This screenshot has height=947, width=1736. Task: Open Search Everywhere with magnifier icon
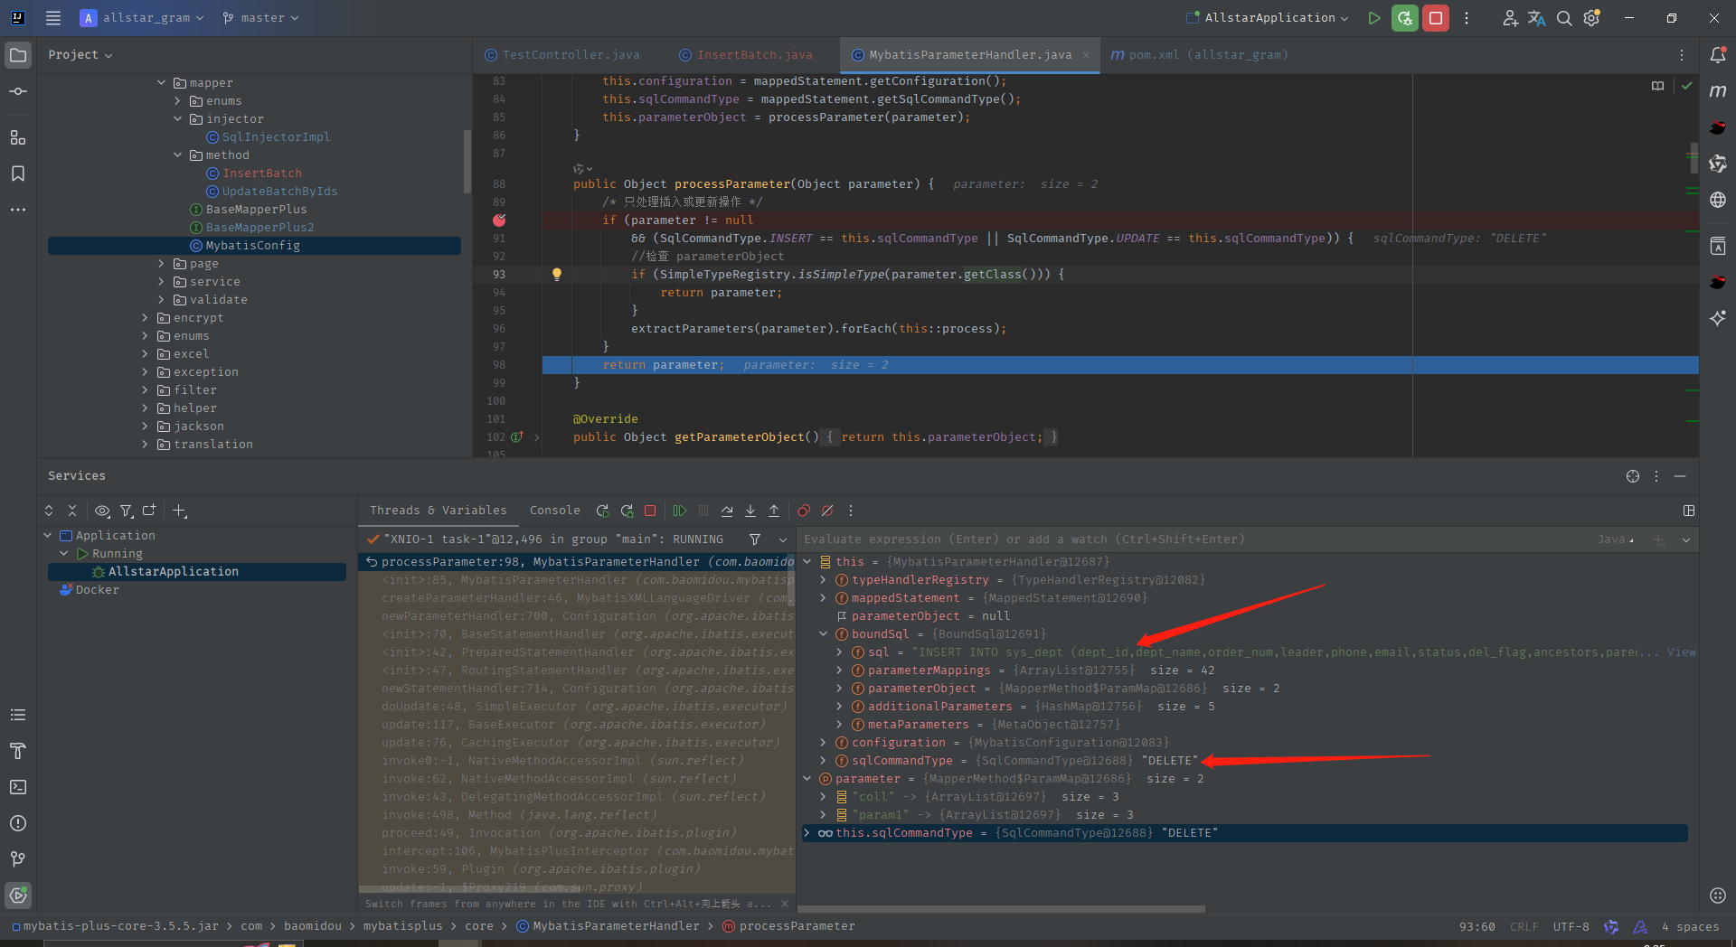click(1564, 17)
